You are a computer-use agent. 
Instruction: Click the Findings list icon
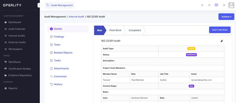(51, 37)
